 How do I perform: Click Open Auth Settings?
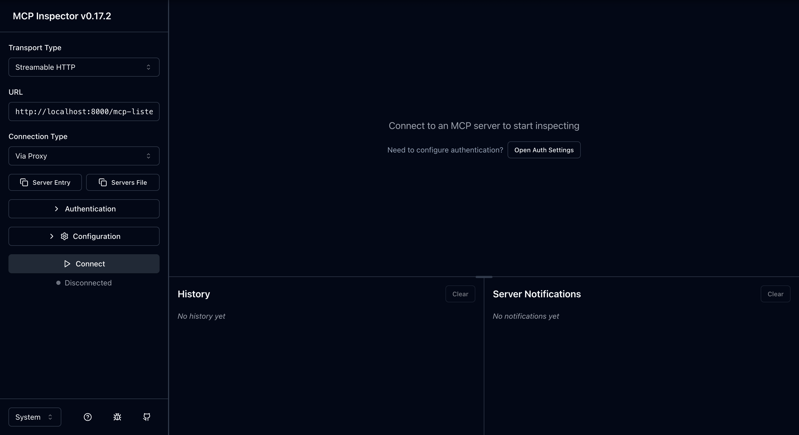click(x=544, y=150)
